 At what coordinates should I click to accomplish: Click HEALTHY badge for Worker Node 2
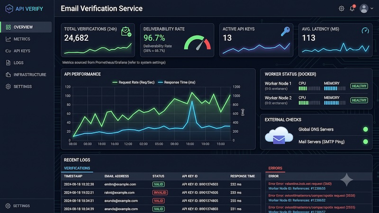(x=359, y=100)
